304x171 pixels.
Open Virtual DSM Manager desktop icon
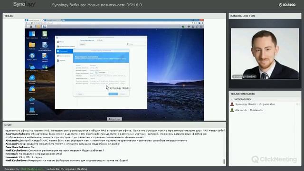[x=32, y=111]
